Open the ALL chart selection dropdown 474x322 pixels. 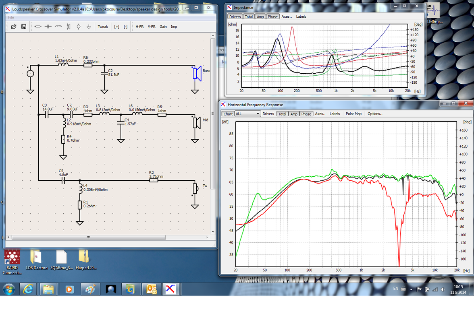pyautogui.click(x=247, y=114)
